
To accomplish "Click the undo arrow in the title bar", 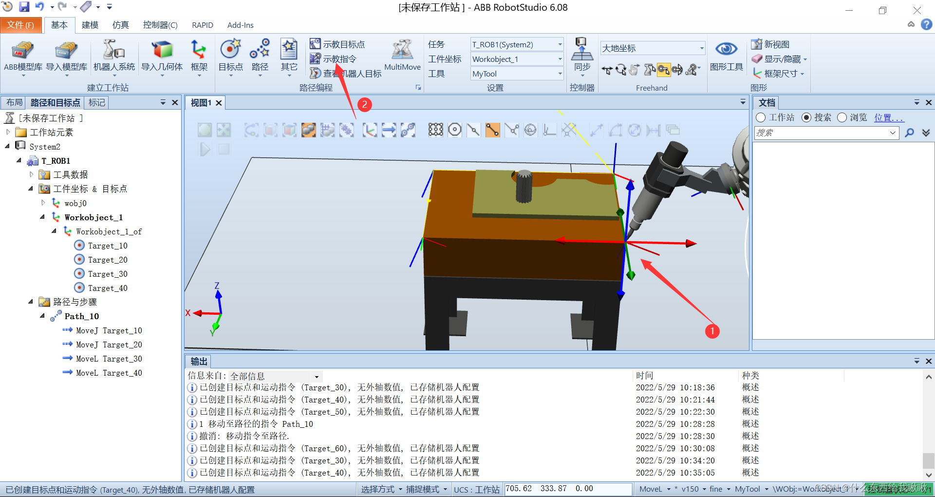I will point(39,7).
